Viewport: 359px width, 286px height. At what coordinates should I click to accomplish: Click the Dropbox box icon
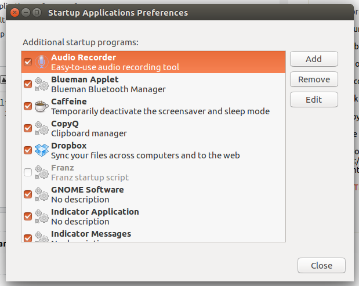42,150
